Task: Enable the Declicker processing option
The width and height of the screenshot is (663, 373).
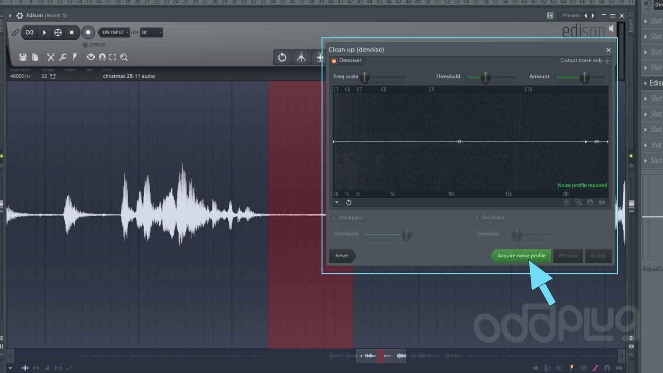Action: click(x=477, y=218)
